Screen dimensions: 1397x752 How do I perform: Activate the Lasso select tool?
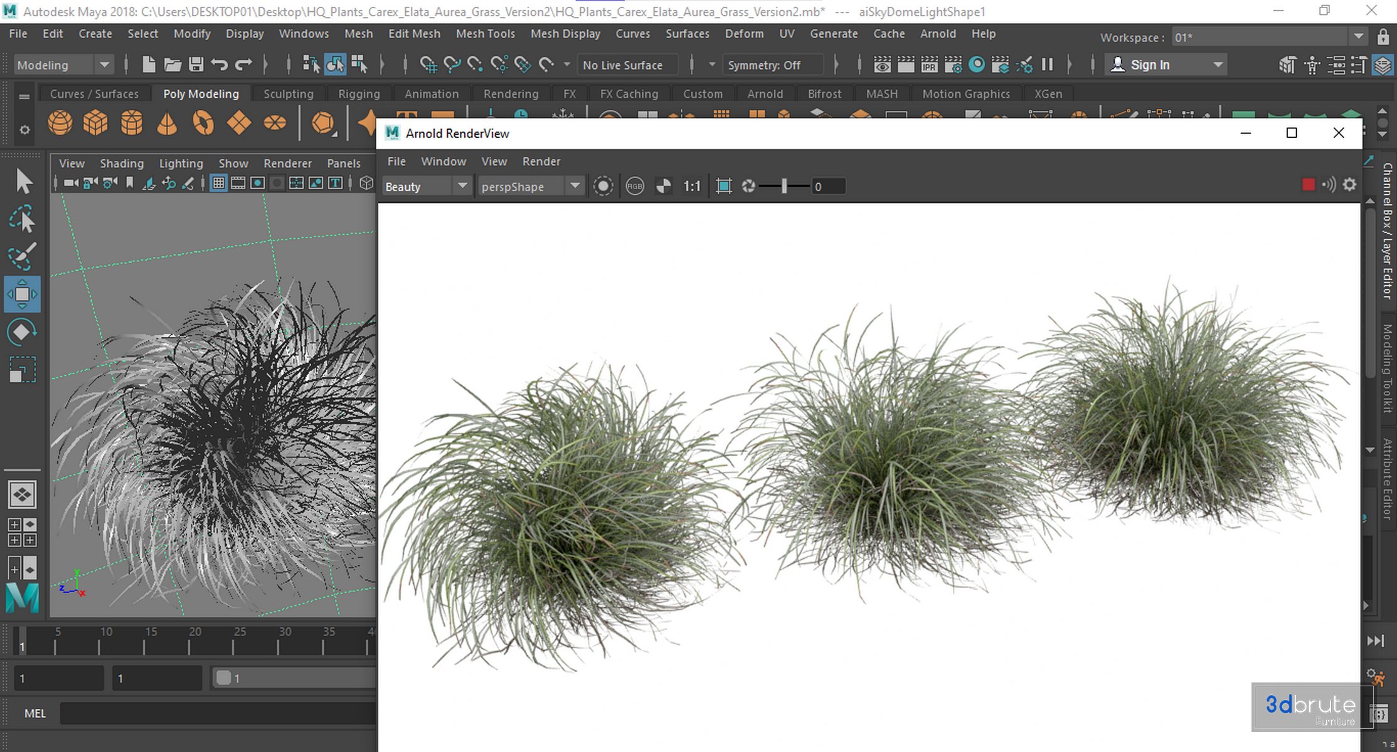click(22, 219)
